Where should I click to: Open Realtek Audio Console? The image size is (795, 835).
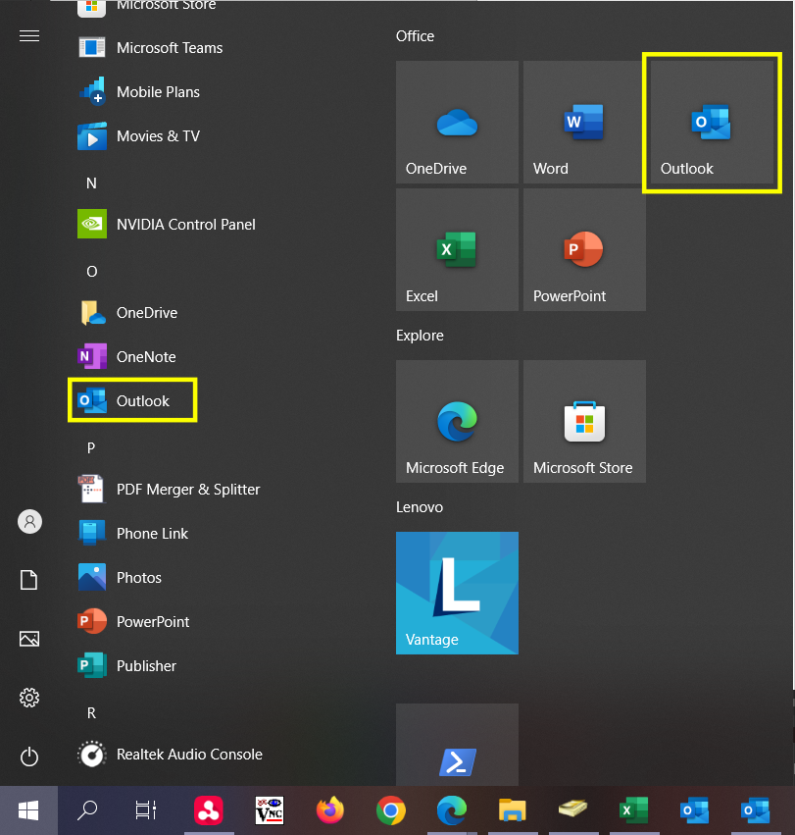click(171, 755)
